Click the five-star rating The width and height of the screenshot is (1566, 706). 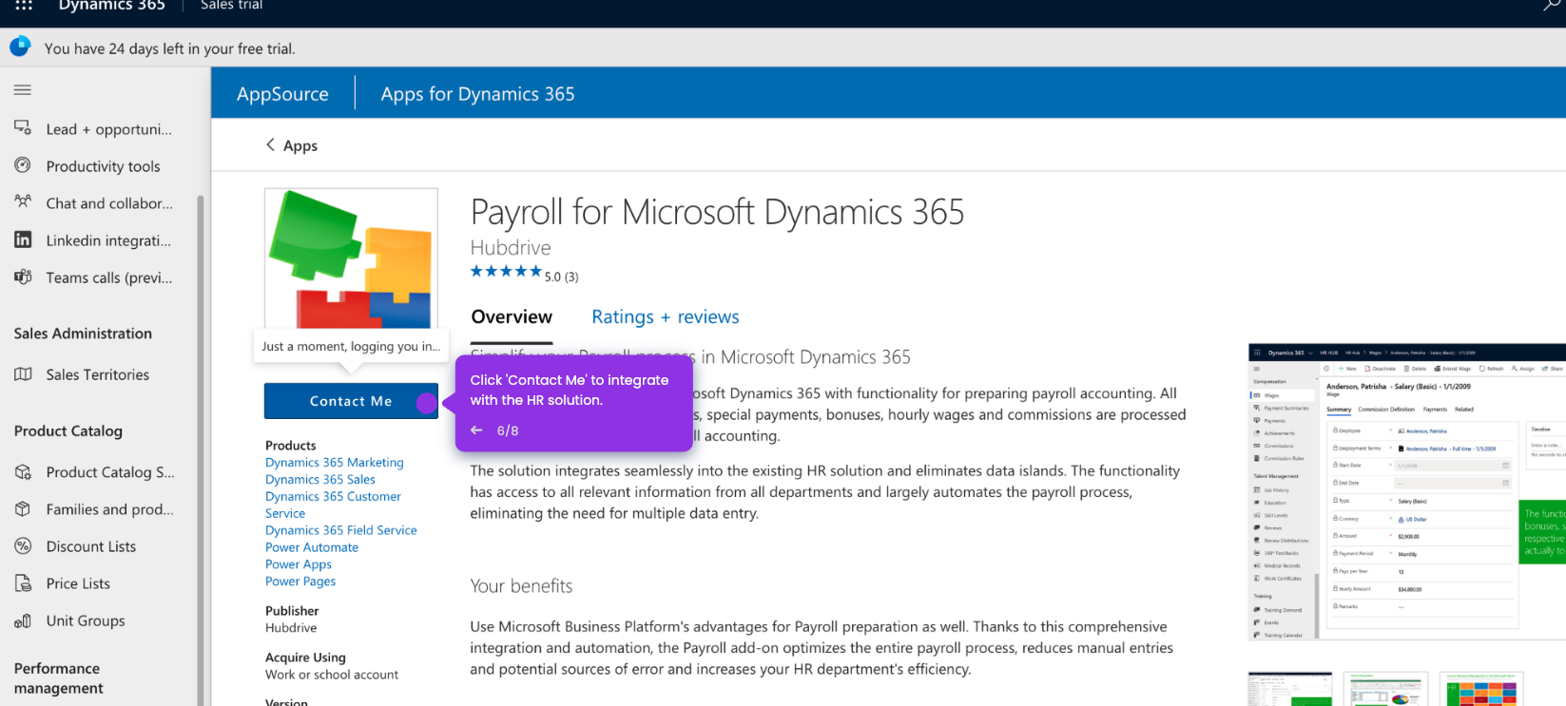pos(506,272)
